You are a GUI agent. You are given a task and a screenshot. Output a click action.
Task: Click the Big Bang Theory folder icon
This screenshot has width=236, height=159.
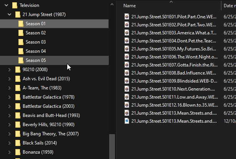(18, 134)
